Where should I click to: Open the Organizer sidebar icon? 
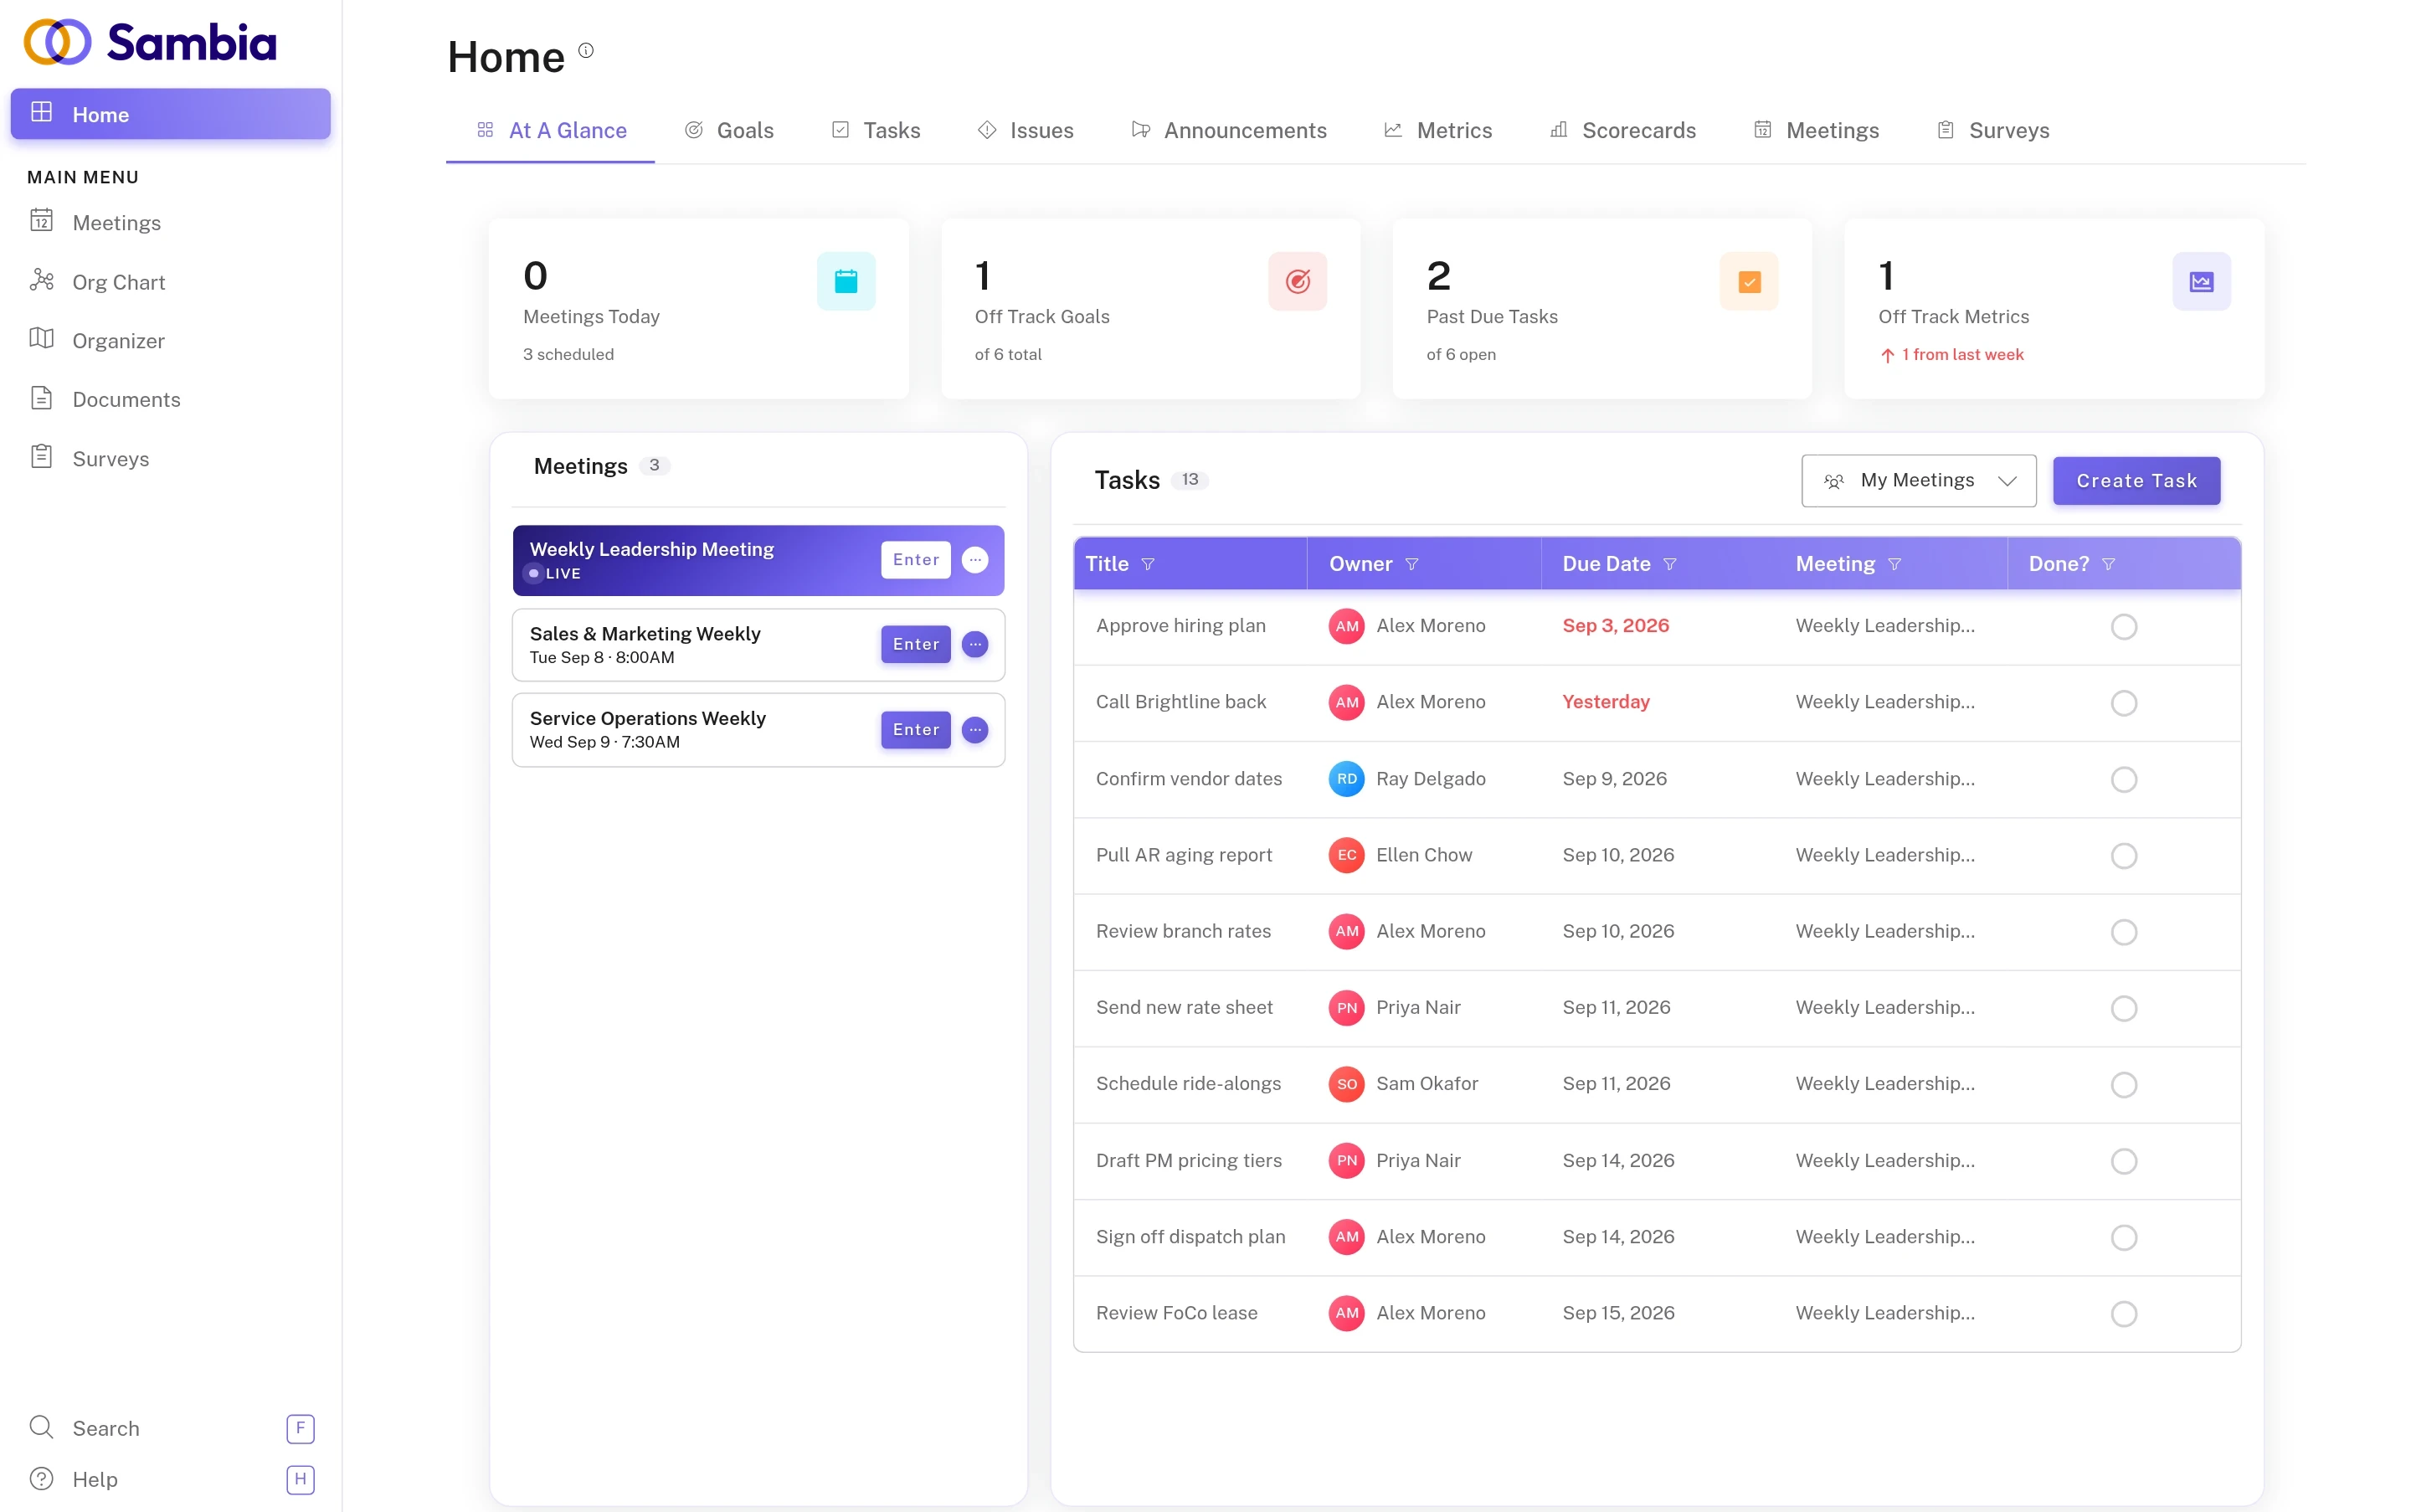(41, 339)
